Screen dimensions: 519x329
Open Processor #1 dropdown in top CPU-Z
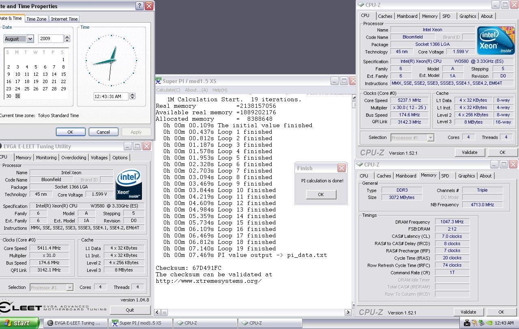point(431,138)
